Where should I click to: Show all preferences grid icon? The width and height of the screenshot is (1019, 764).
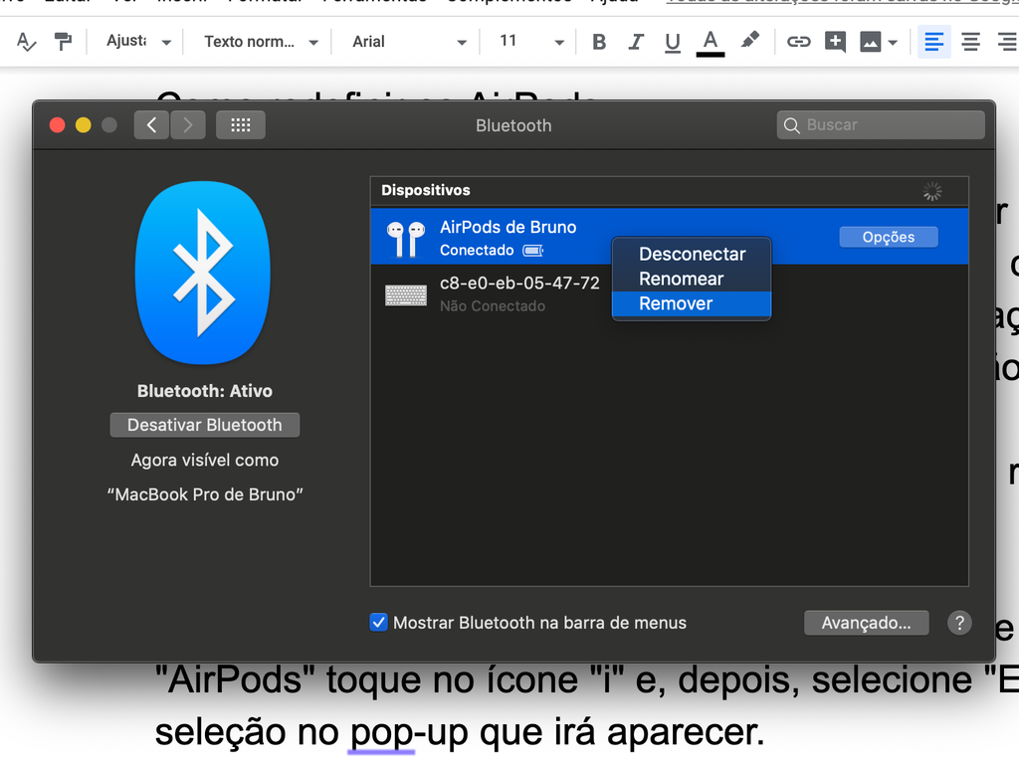click(x=241, y=124)
